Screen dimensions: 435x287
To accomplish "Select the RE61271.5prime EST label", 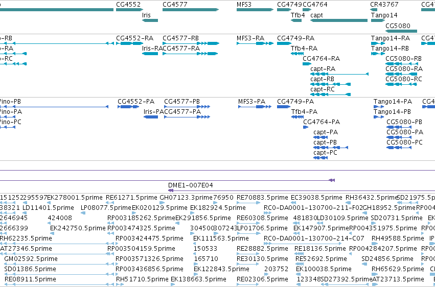I will pos(131,198).
